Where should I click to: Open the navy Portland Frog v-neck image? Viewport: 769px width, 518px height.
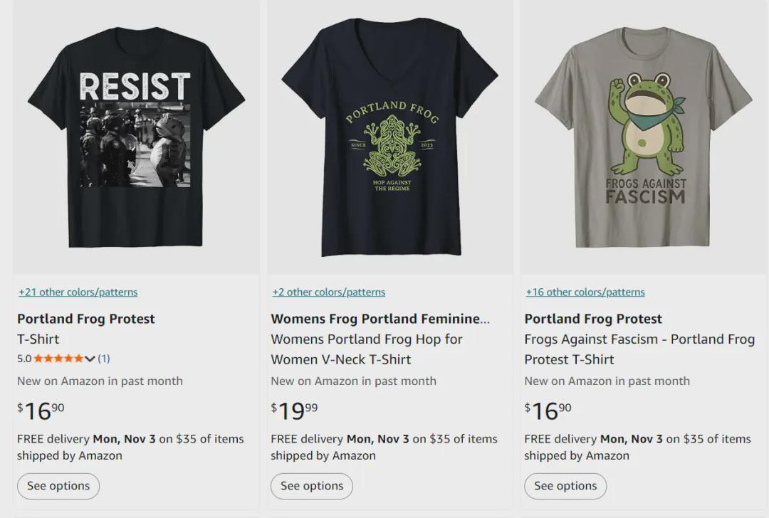389,139
